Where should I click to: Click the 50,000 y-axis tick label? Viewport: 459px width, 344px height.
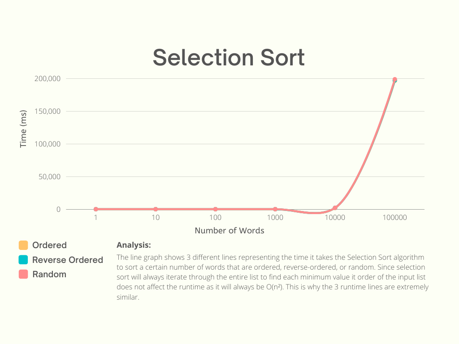coord(49,176)
